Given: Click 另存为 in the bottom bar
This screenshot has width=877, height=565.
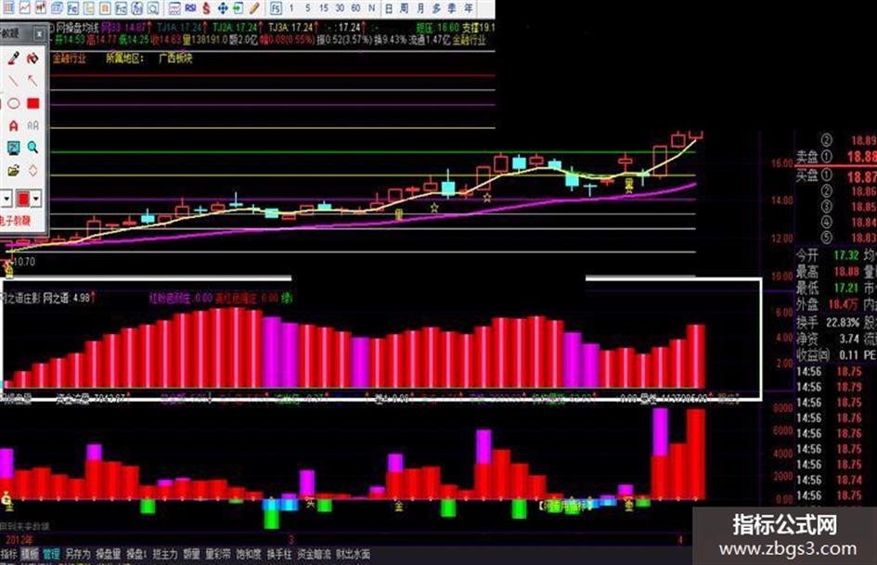Looking at the screenshot, I should click(x=78, y=555).
